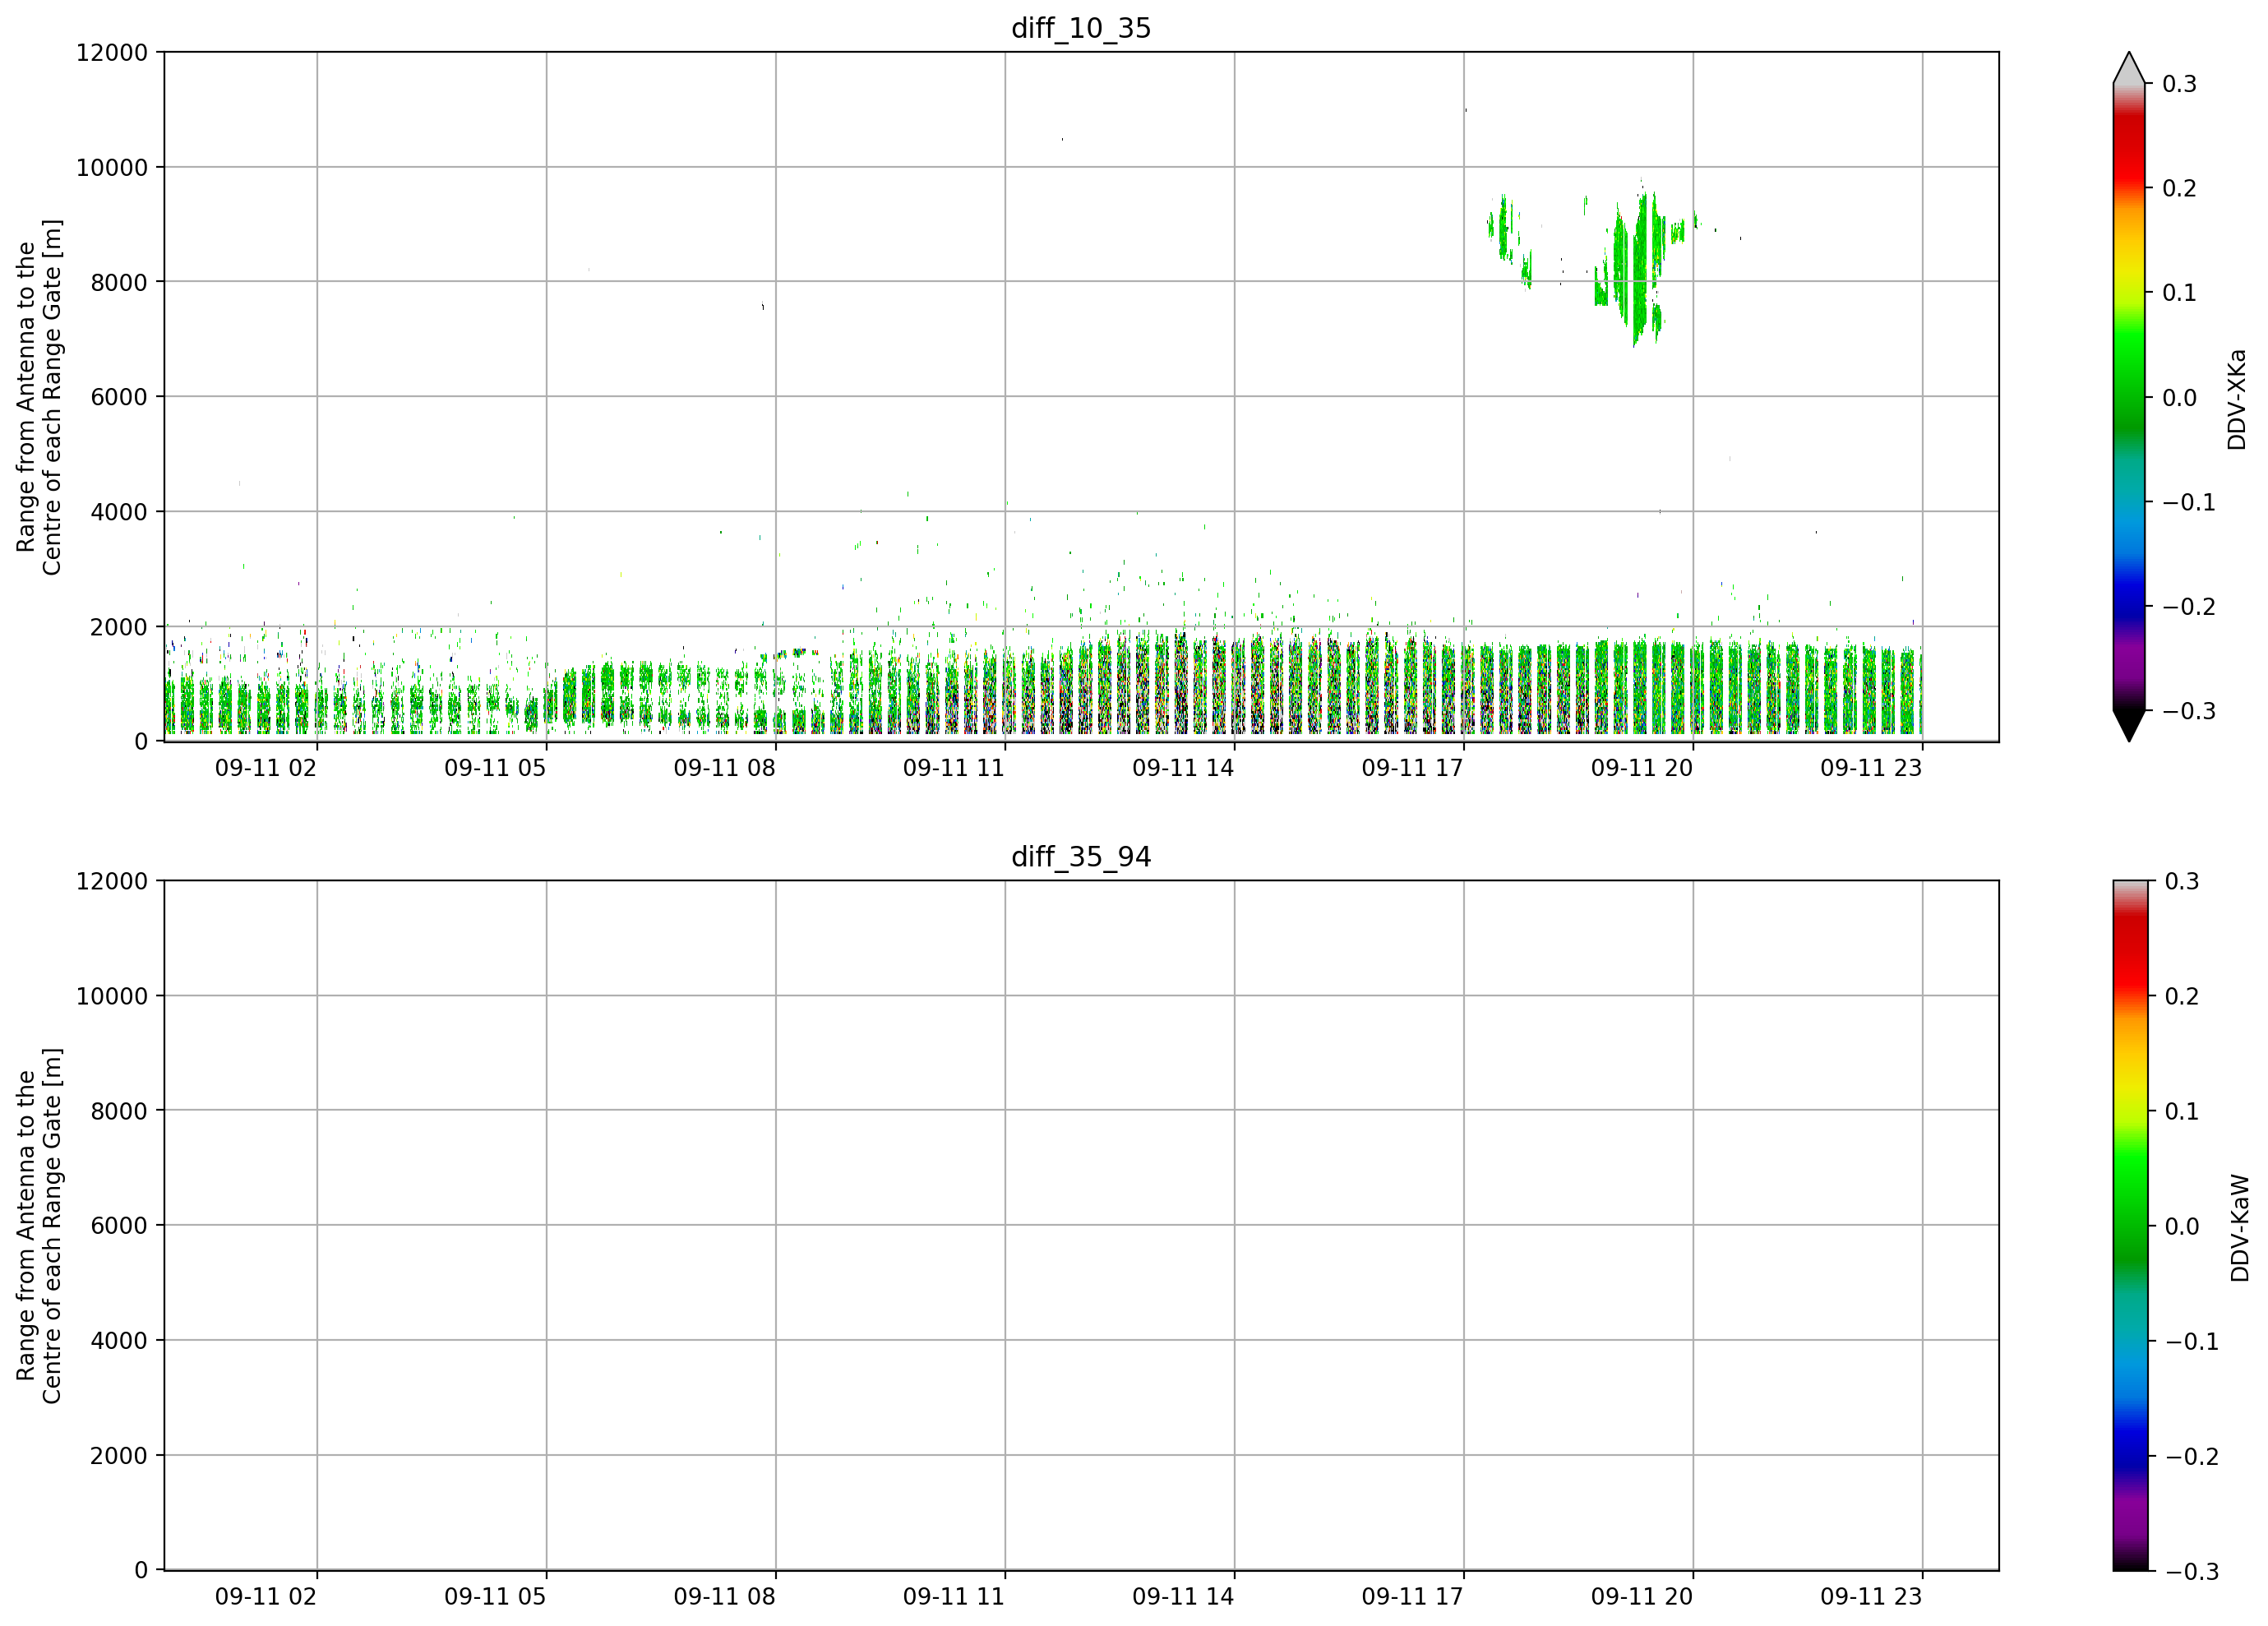Select the "0.0" tick on DDV-XKa colorbar
Viewport: 2268px width, 1626px height.
(x=2180, y=398)
